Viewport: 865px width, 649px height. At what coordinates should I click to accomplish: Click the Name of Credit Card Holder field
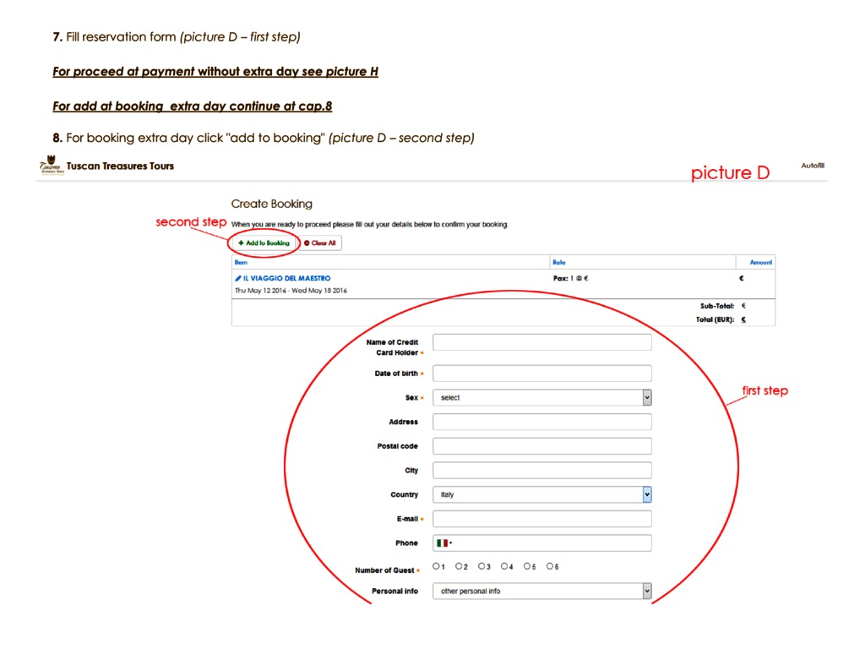[541, 342]
